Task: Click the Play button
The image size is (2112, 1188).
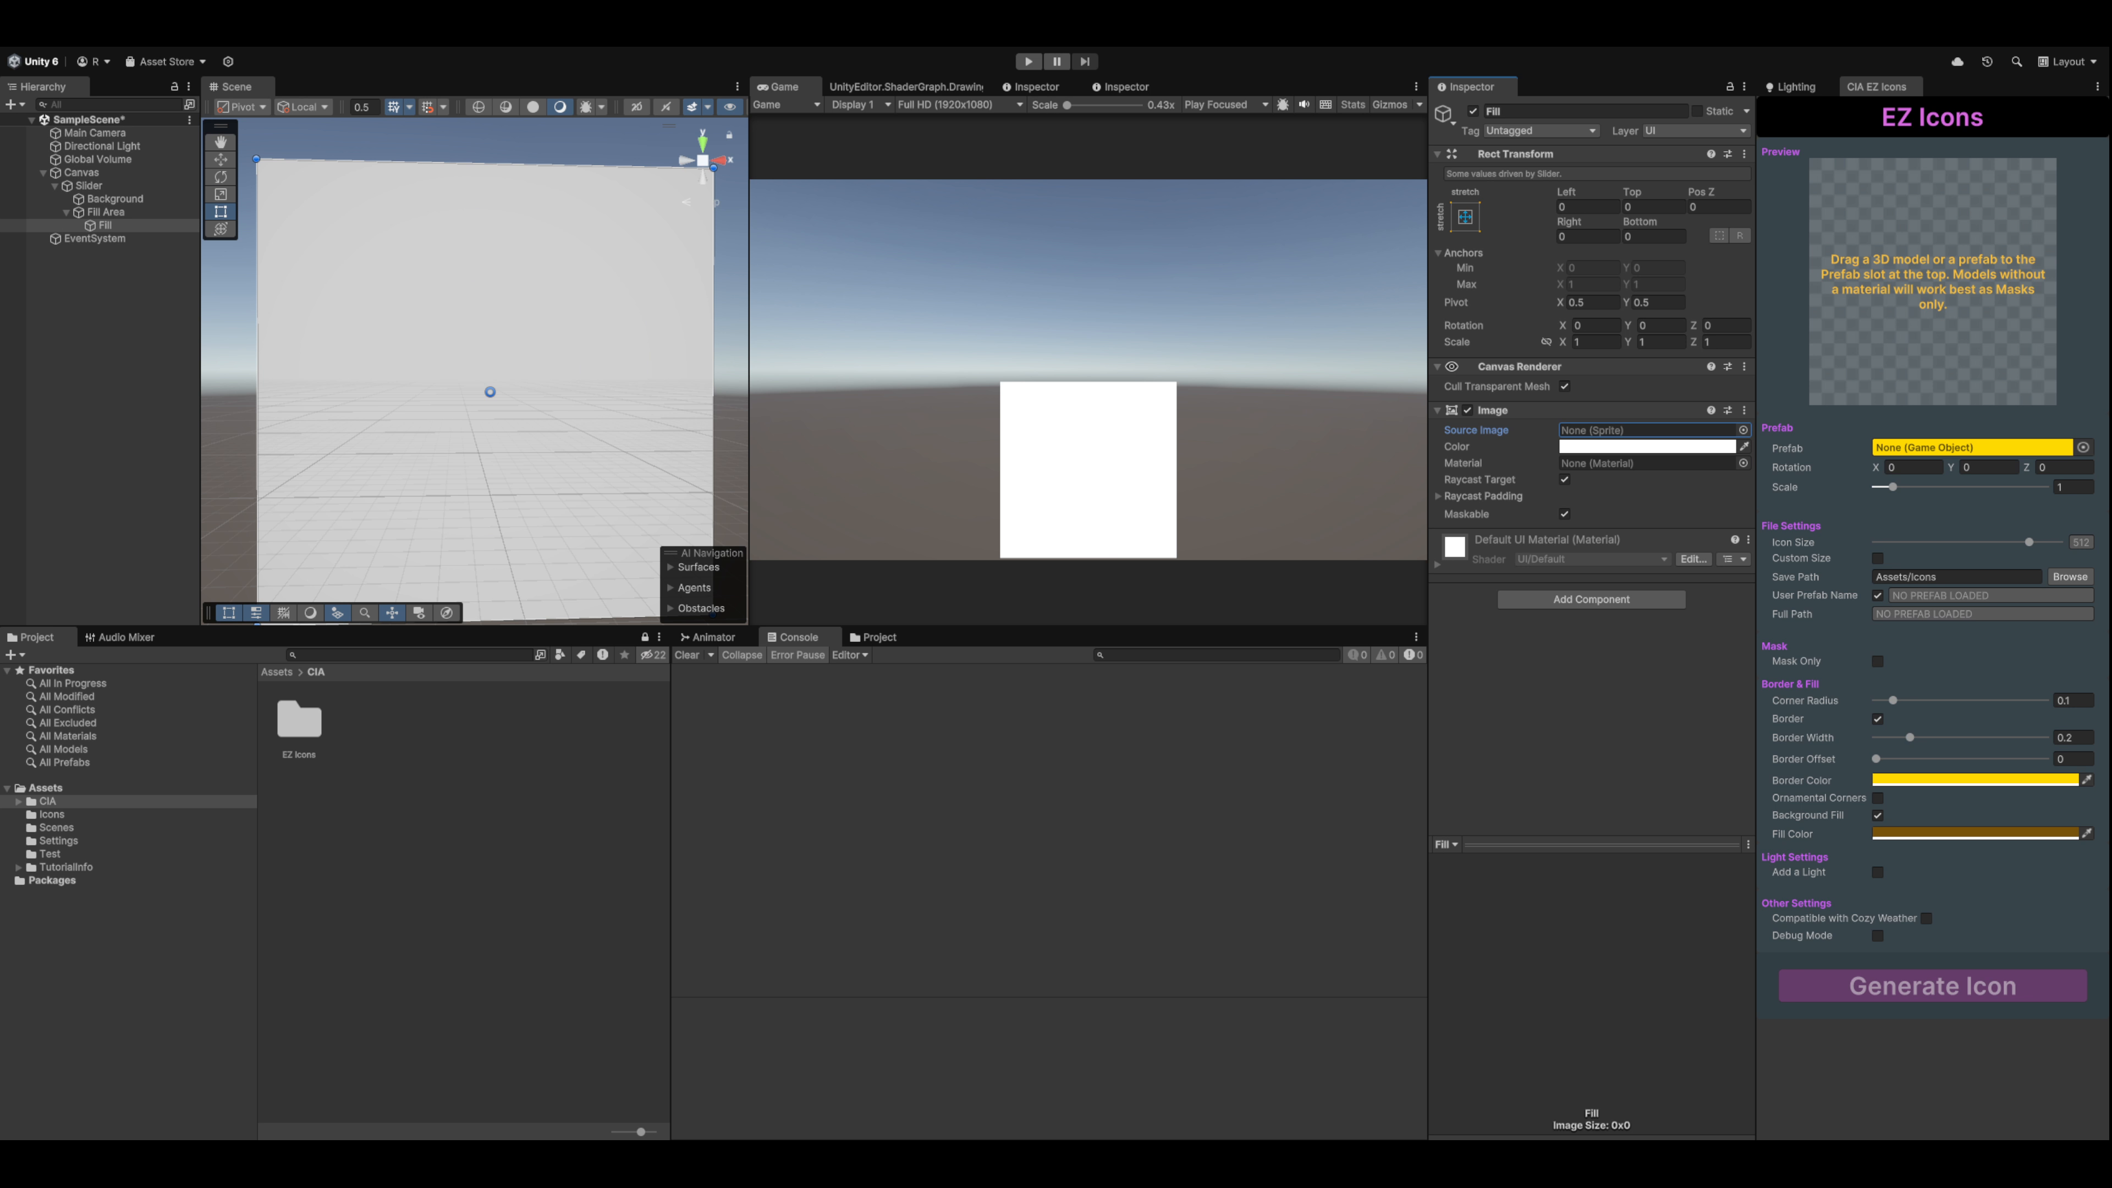Action: [x=1028, y=62]
